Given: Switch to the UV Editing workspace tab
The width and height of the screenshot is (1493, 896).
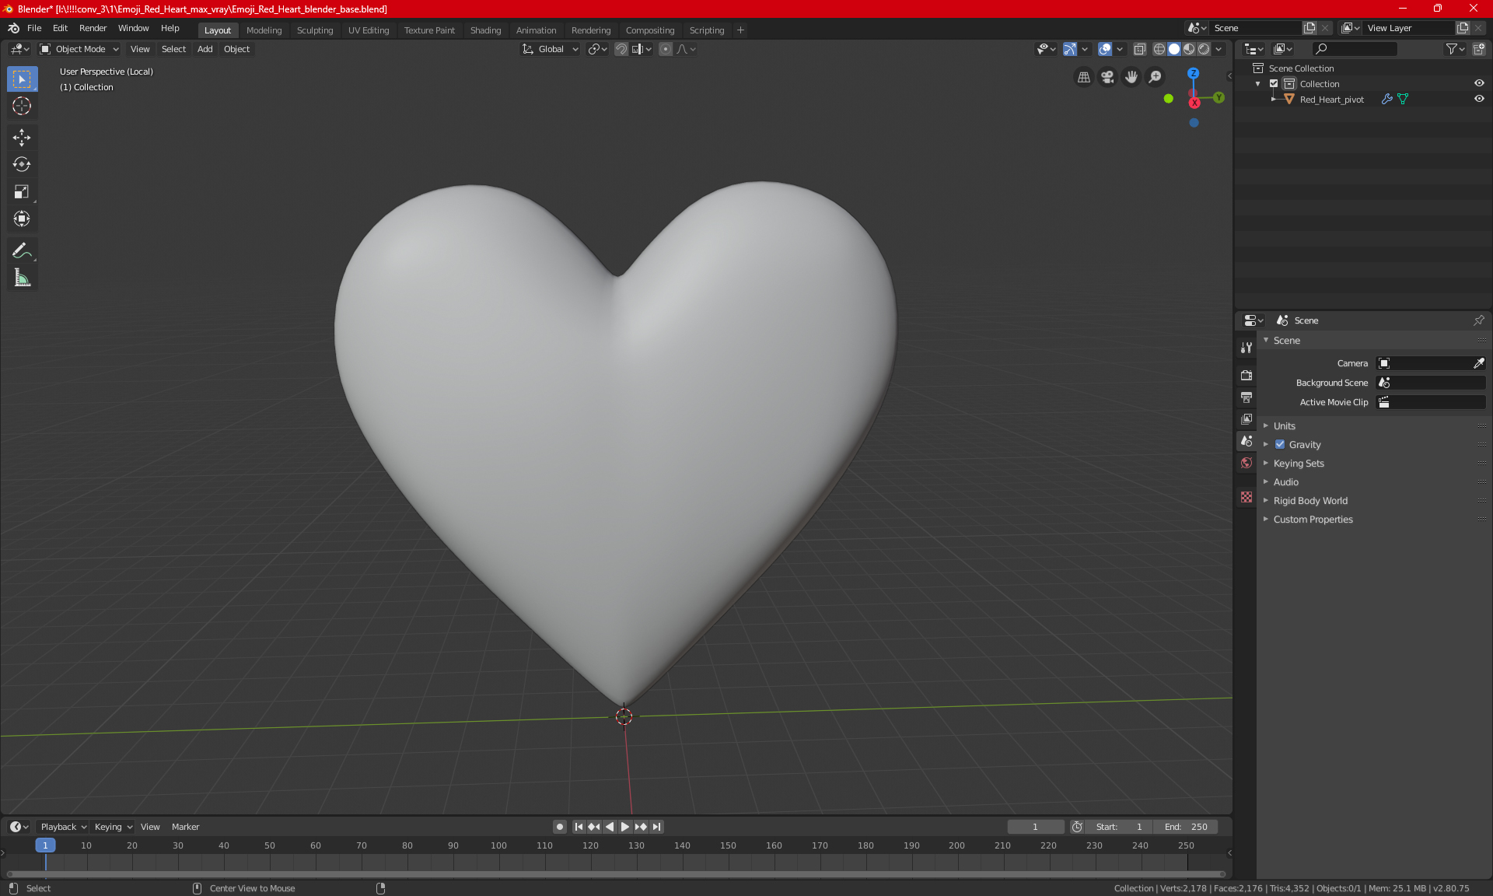Looking at the screenshot, I should tap(369, 30).
